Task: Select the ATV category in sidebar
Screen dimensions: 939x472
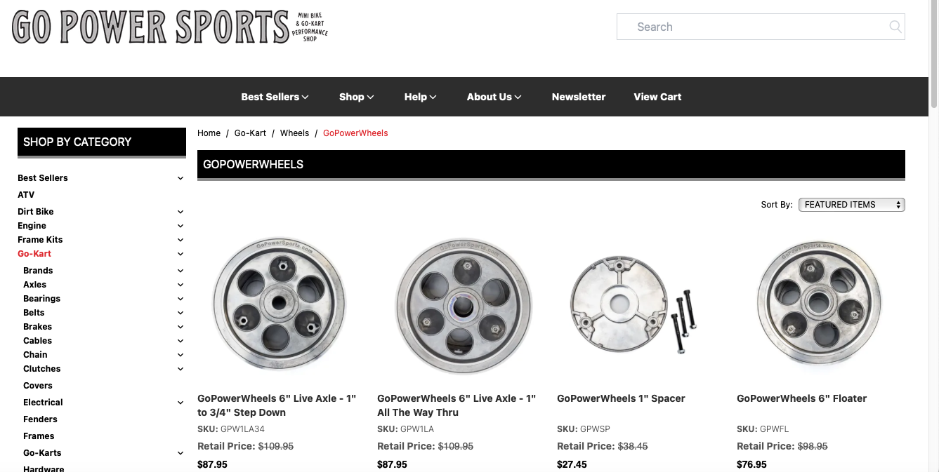Action: pyautogui.click(x=26, y=195)
